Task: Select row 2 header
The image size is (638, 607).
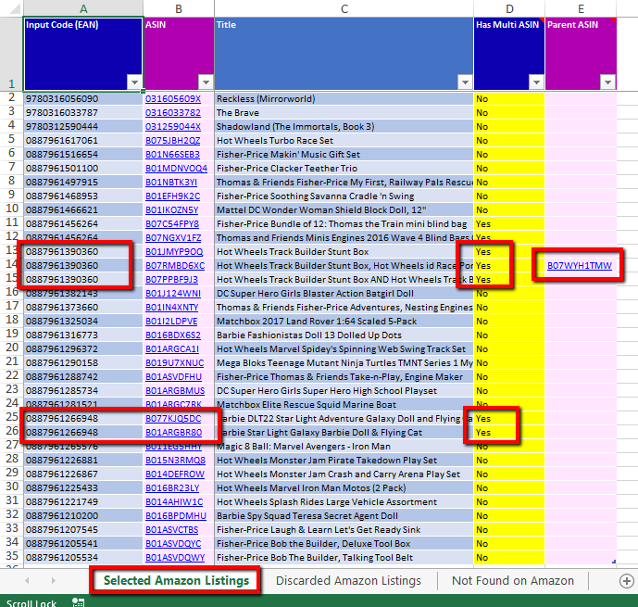Action: point(12,97)
